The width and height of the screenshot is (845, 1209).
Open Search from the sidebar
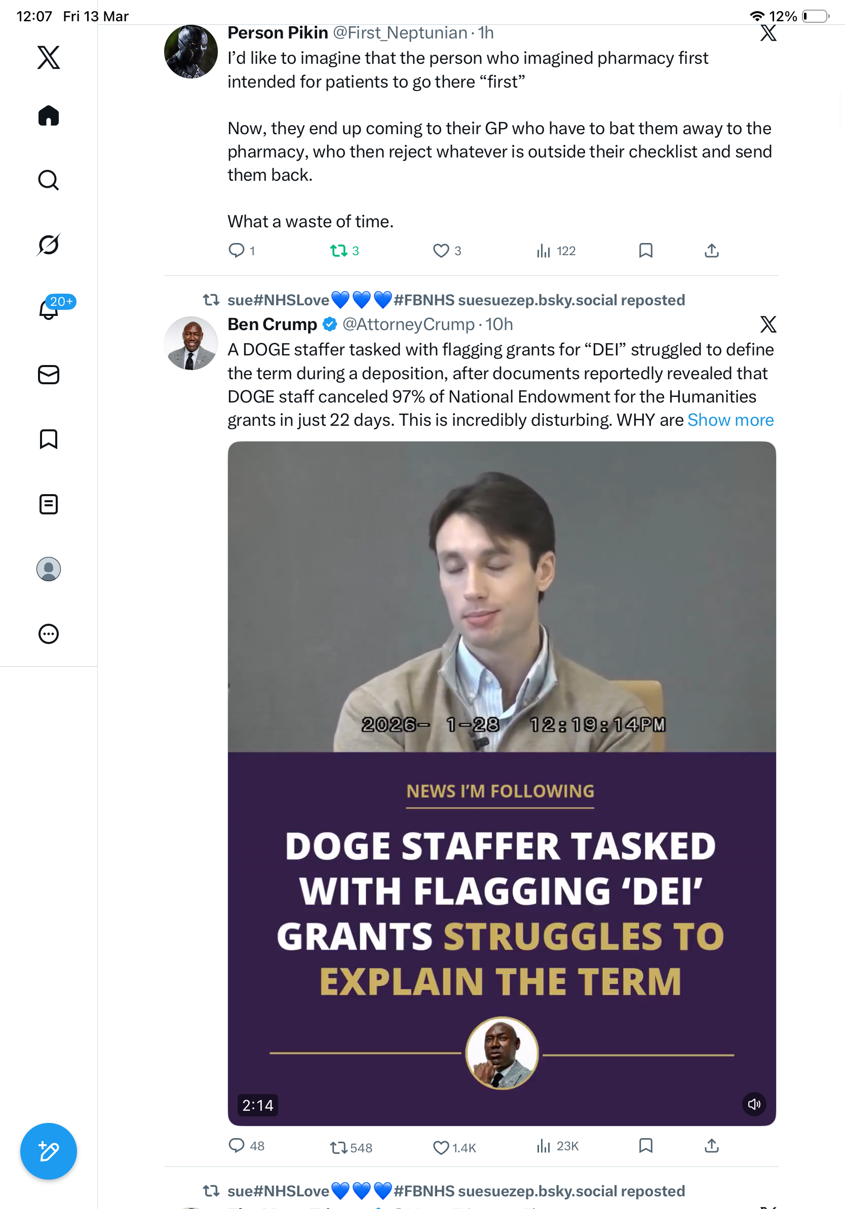49,180
